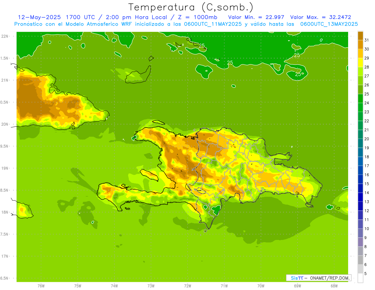Click the "71W" longitude label

coord(224,286)
